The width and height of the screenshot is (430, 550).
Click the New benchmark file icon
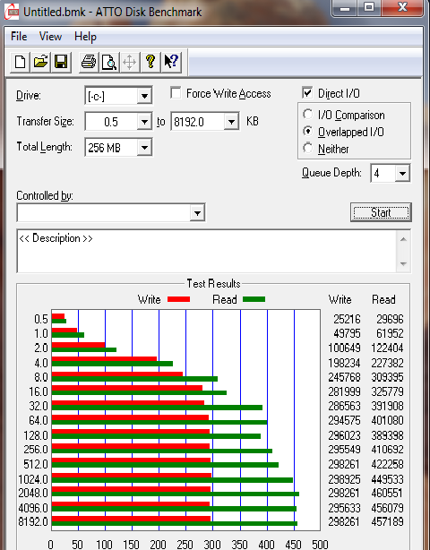[20, 63]
